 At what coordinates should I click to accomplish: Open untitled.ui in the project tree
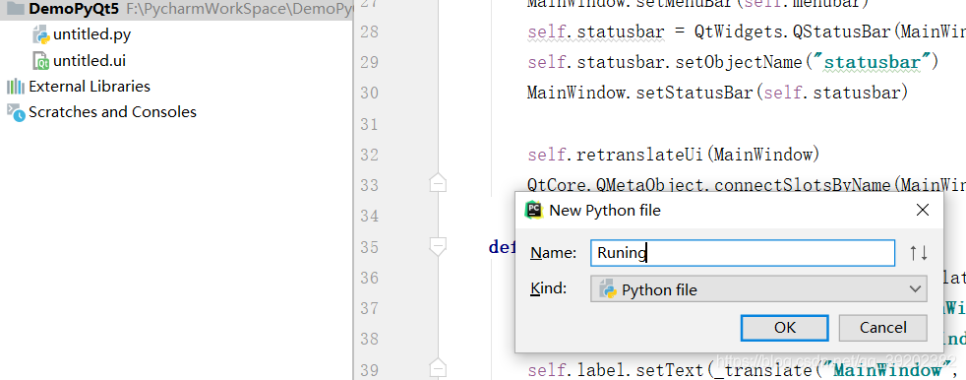pos(90,60)
